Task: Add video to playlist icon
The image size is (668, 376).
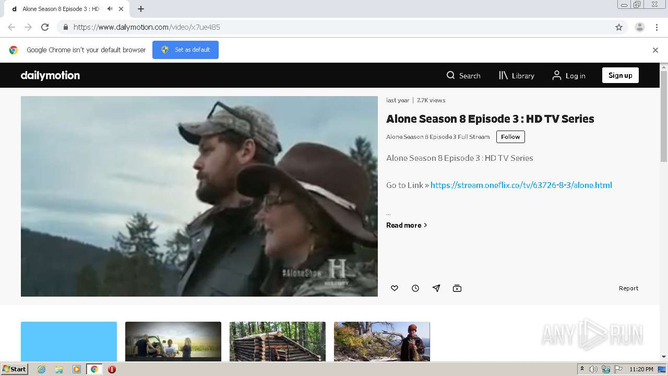Action: click(457, 288)
